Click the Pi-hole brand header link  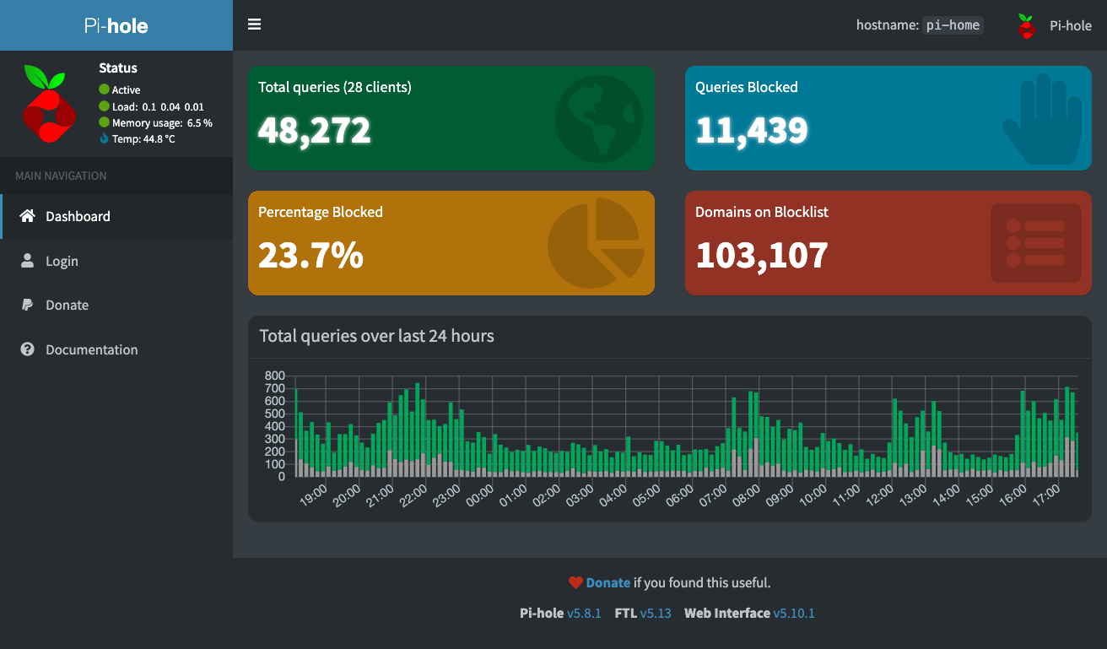pos(116,25)
